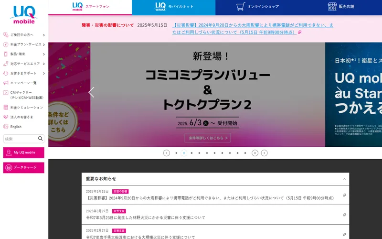Click the store building icon in top navigation
Image resolution: width=382 pixels, height=239 pixels.
(x=332, y=7)
